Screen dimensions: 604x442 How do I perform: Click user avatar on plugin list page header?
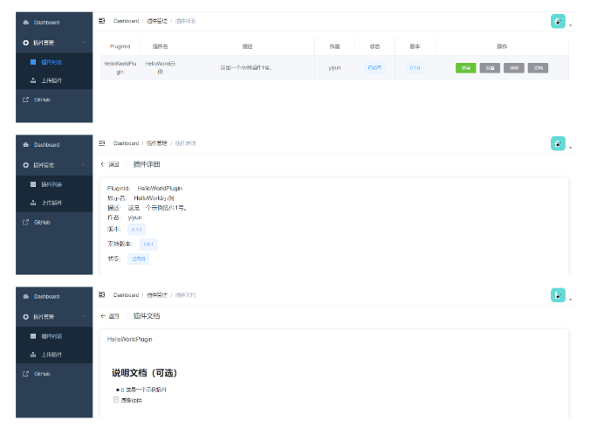[x=558, y=22]
